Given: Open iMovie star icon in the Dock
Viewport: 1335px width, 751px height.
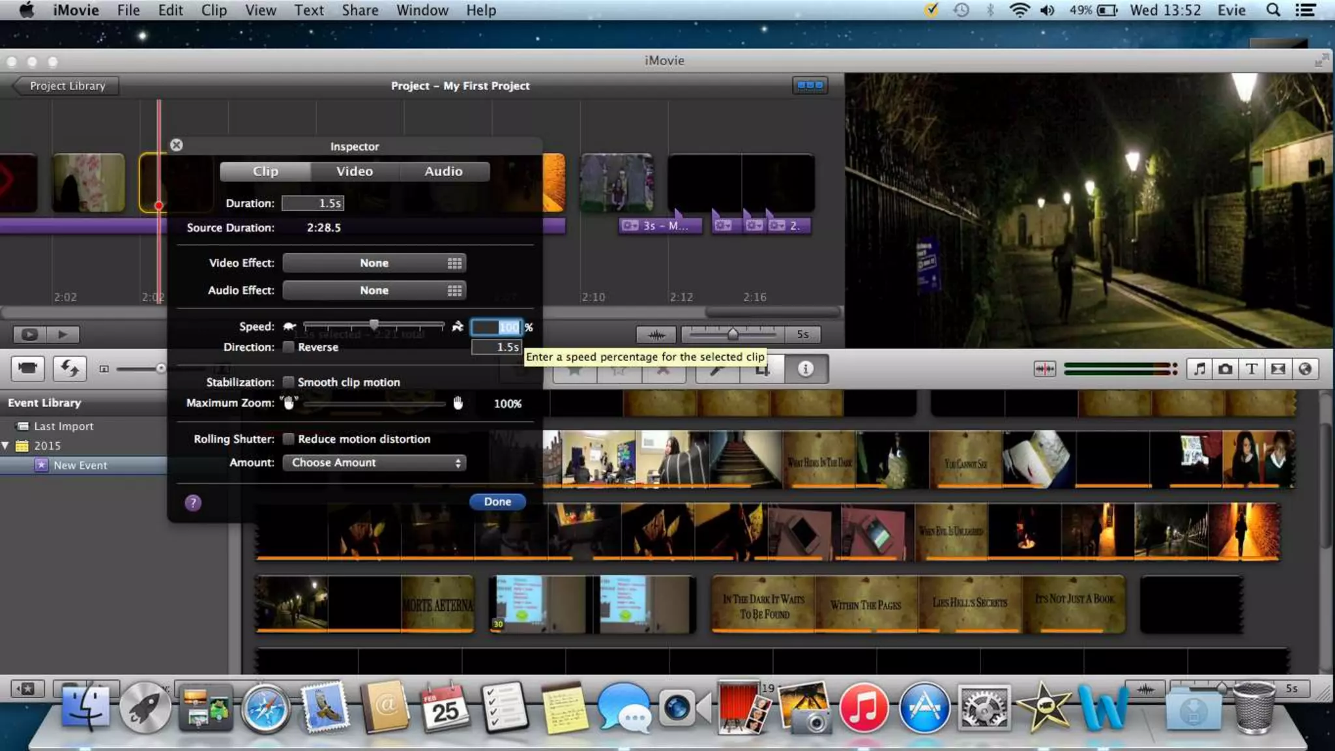Looking at the screenshot, I should coord(1044,707).
